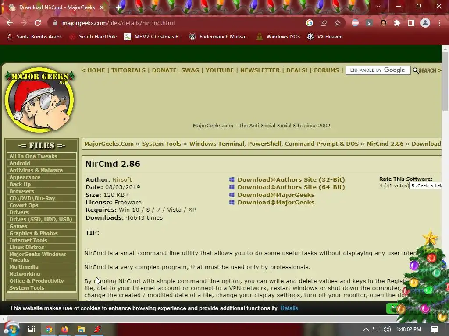
Task: Open File Explorer from taskbar
Action: [x=81, y=329]
